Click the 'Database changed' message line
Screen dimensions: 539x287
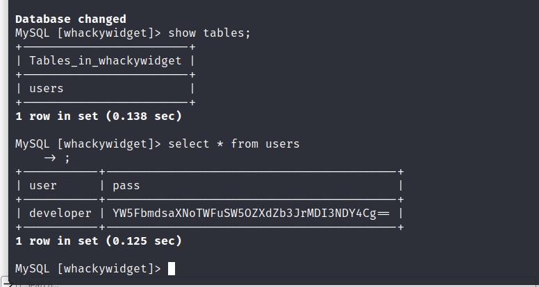71,19
